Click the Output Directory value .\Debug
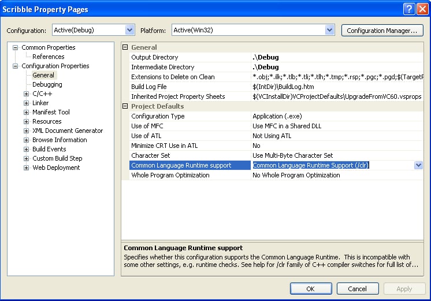431x301 pixels. [266, 57]
